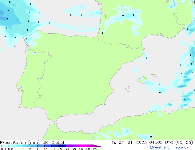This screenshot has height=150, width=195.
Task: Pick the 0.5–1 mm legend swatch
Action: (x=12, y=146)
